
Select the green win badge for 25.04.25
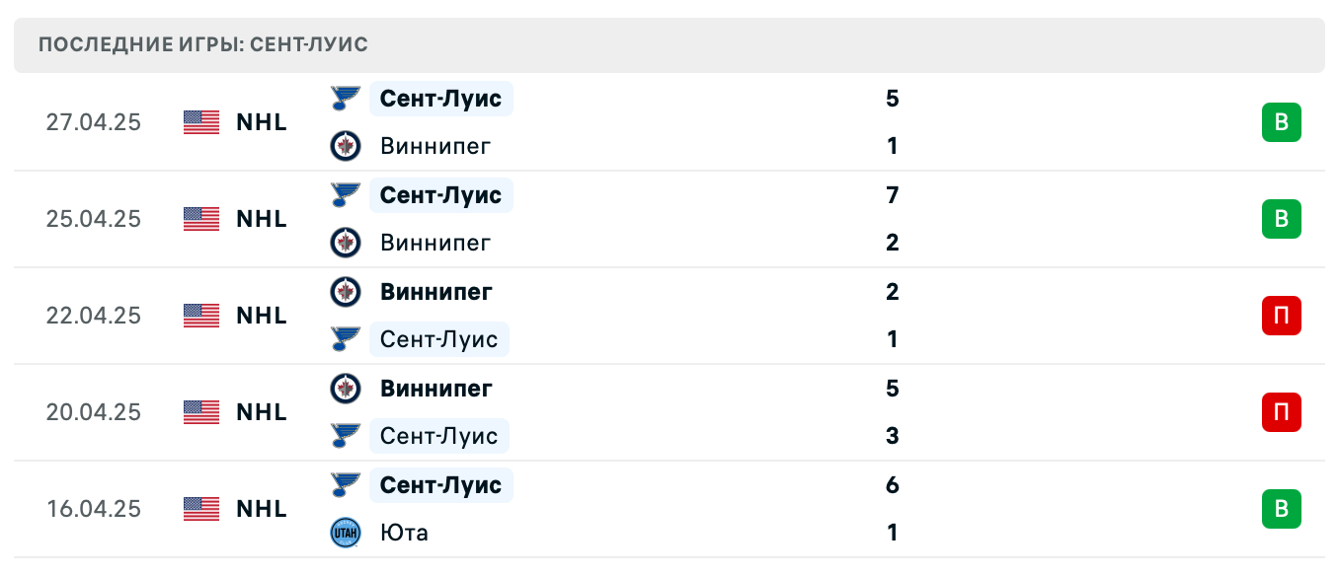click(x=1281, y=219)
